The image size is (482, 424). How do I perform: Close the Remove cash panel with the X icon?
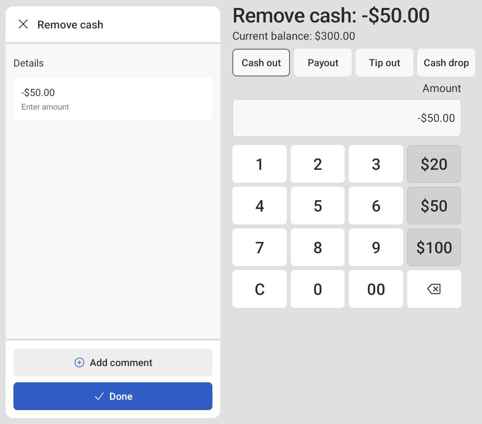click(x=23, y=24)
